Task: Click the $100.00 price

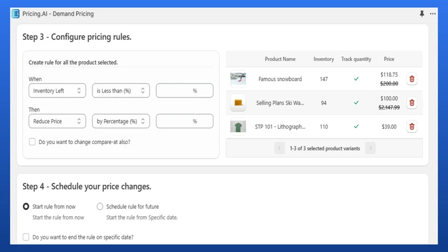Action: (x=389, y=99)
